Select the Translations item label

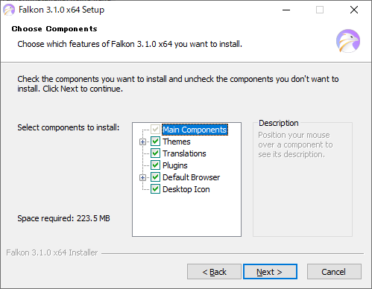coord(184,153)
